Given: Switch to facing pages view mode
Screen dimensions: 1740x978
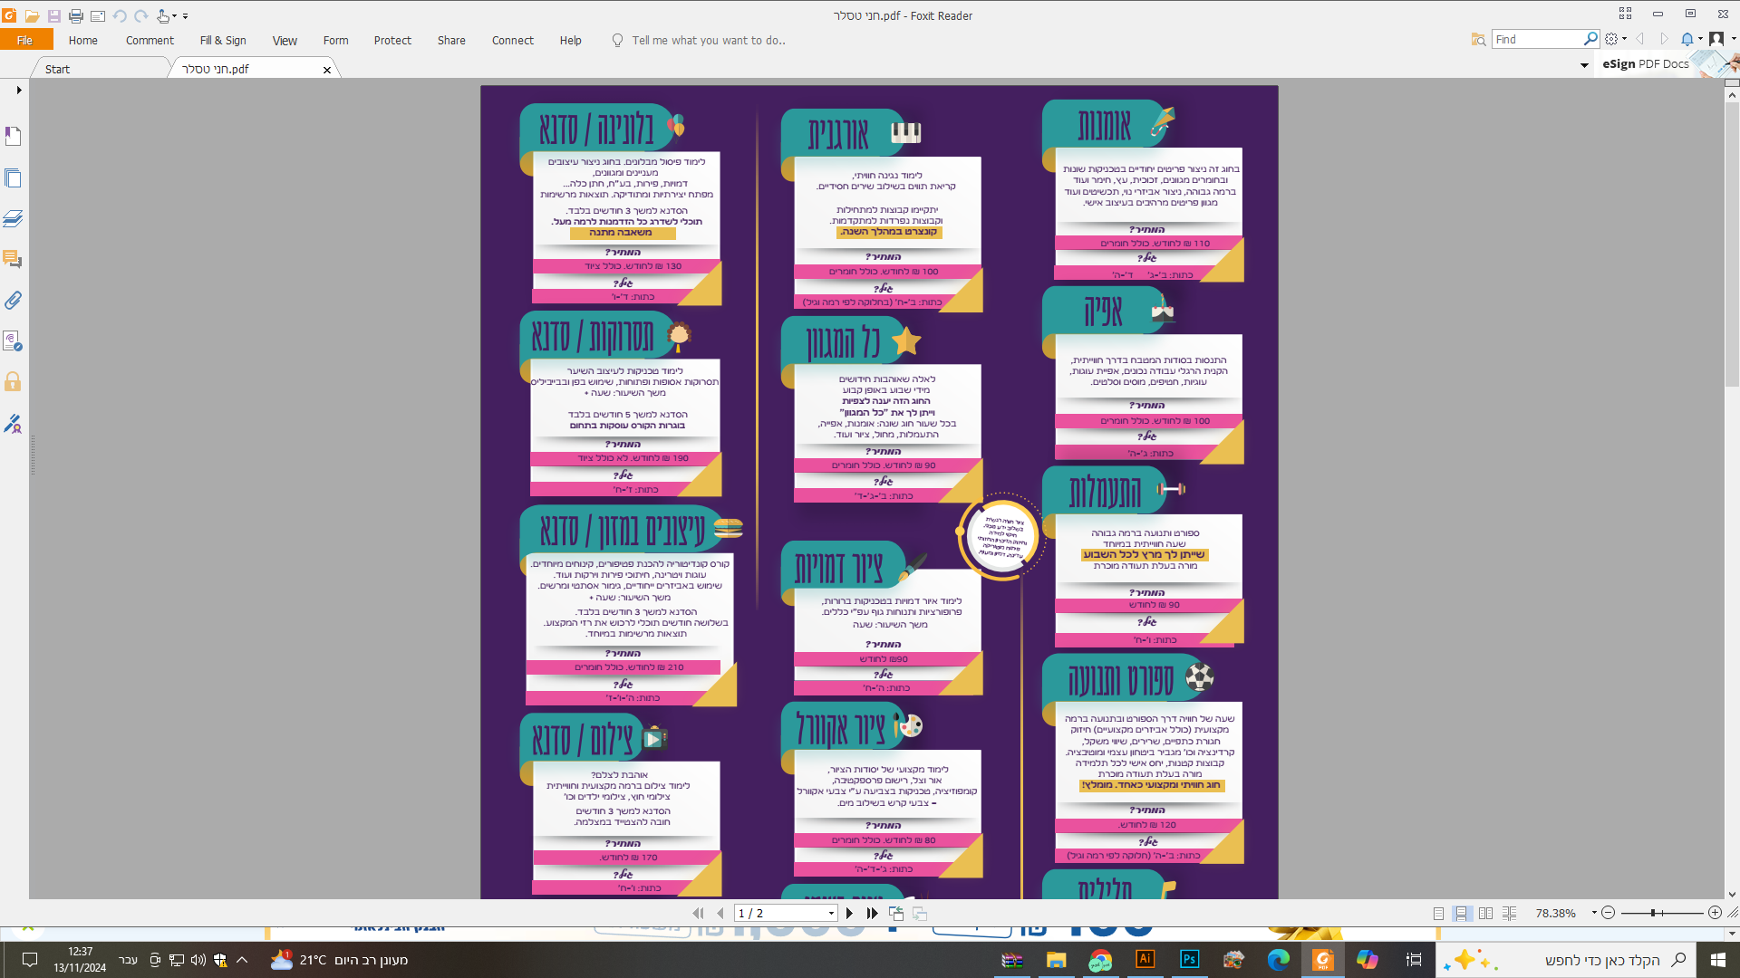Looking at the screenshot, I should (x=1485, y=913).
